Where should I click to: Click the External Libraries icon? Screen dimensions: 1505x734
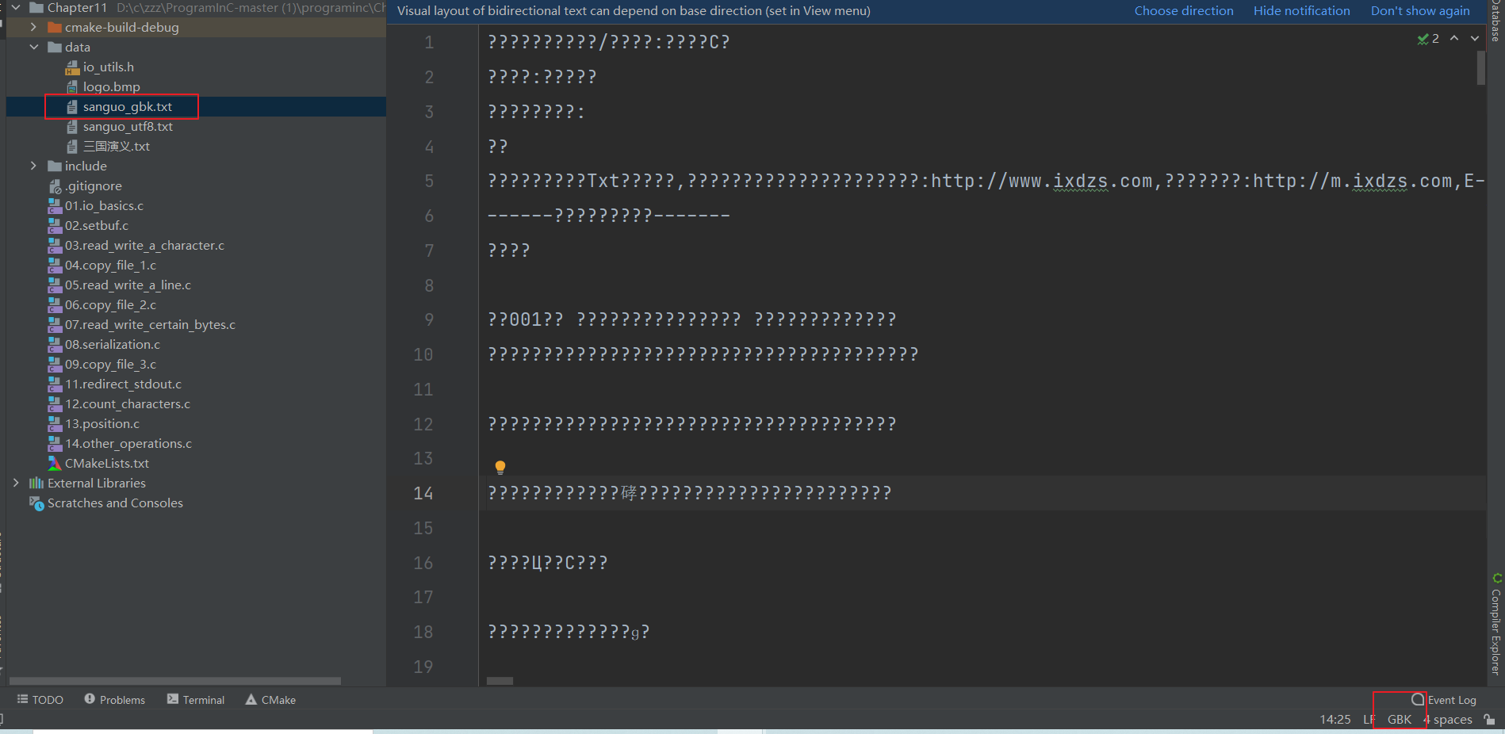pos(36,483)
